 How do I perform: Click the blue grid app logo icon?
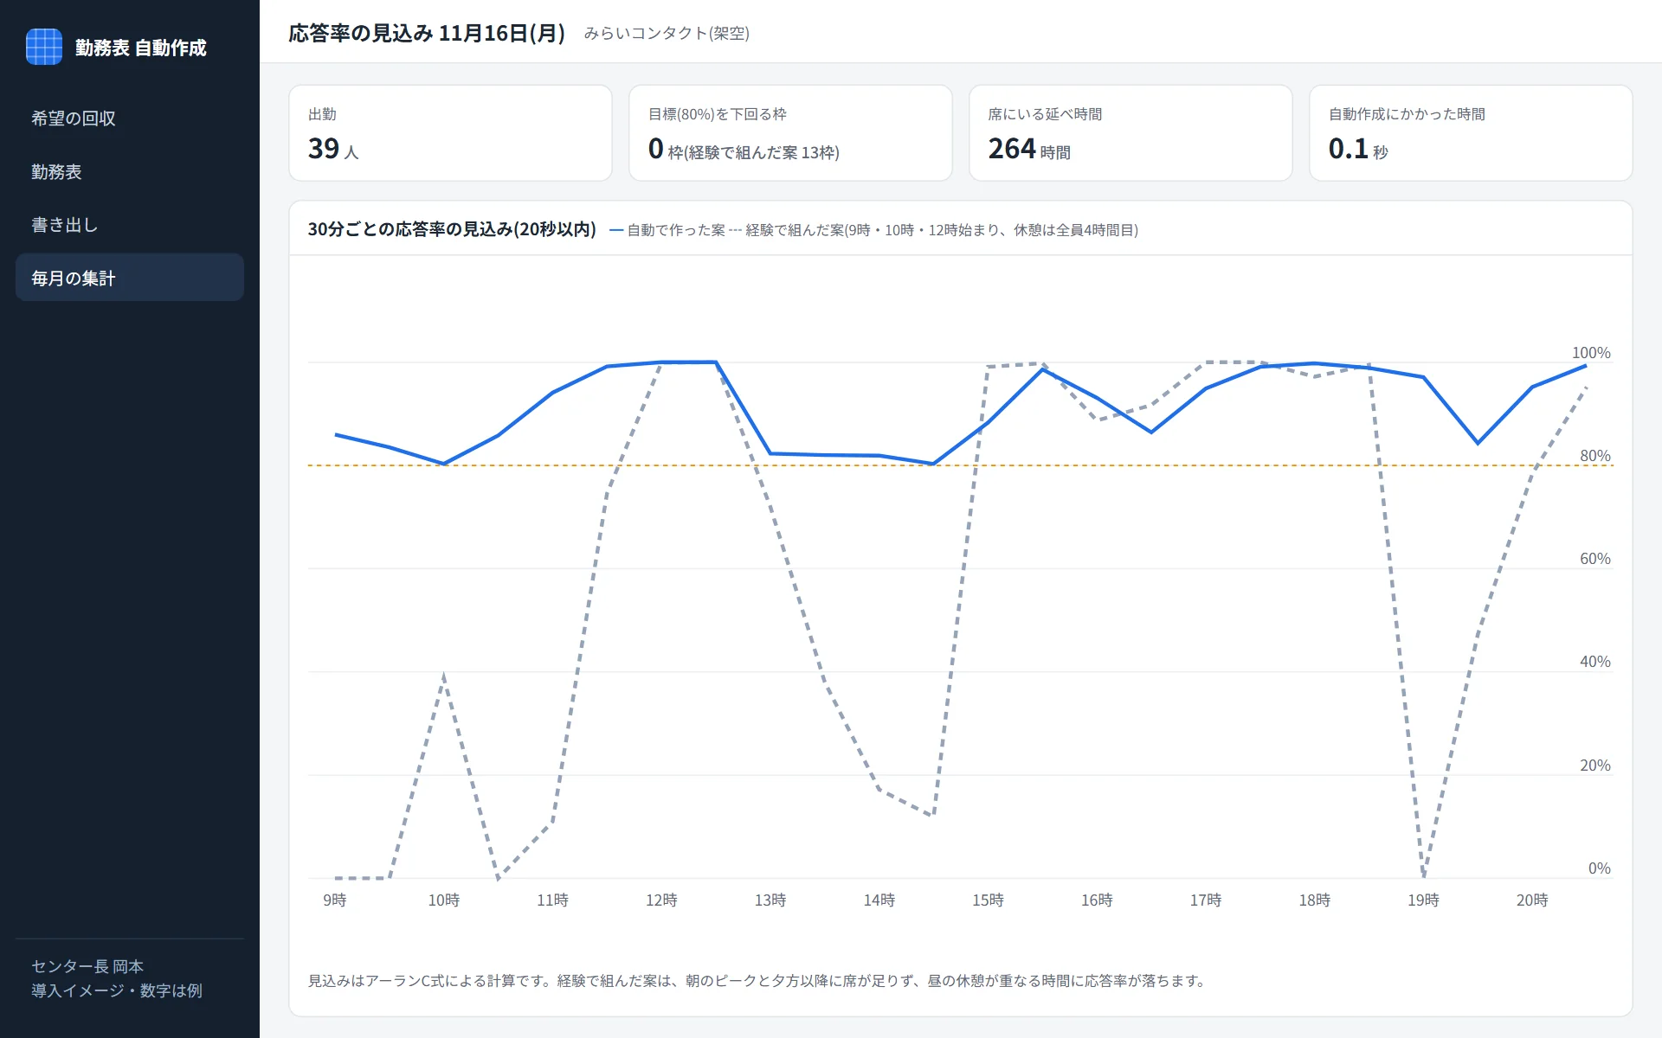tap(44, 47)
